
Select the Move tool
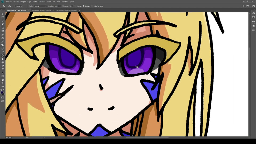coord(3,14)
